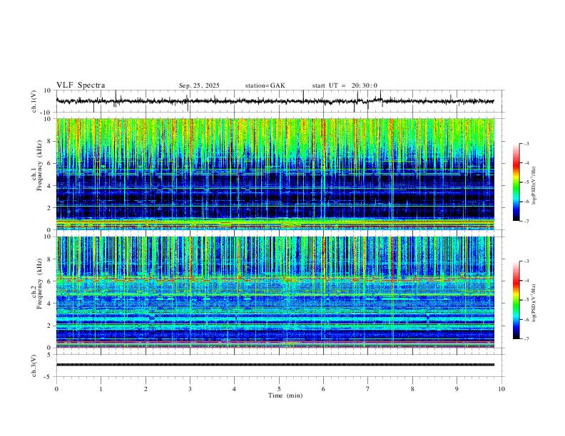Click the "-5" tick on ch.3(V) axis
Image resolution: width=565 pixels, height=436 pixels.
tap(48, 377)
